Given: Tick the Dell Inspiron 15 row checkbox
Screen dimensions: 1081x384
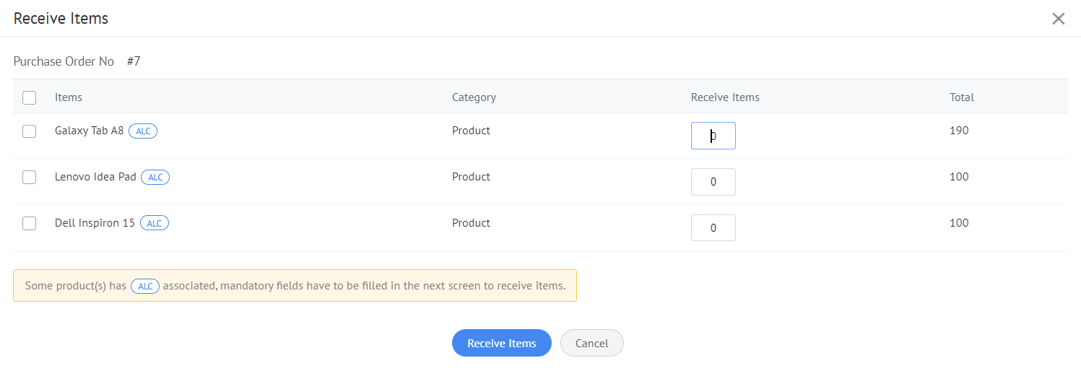Looking at the screenshot, I should pyautogui.click(x=30, y=224).
